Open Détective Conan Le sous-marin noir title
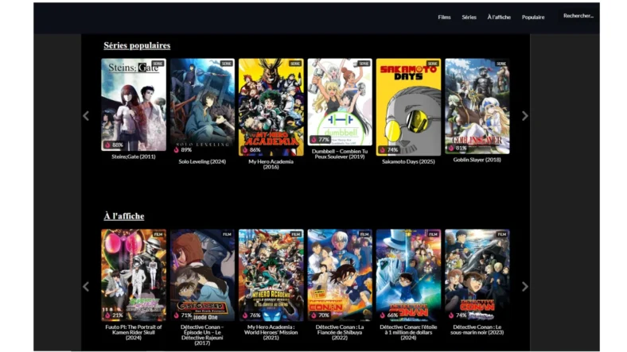This screenshot has width=627, height=352. tap(477, 330)
